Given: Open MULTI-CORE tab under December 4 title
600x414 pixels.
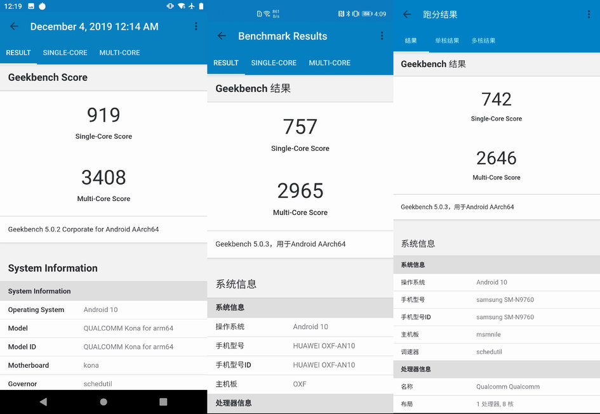Looking at the screenshot, I should coord(120,53).
